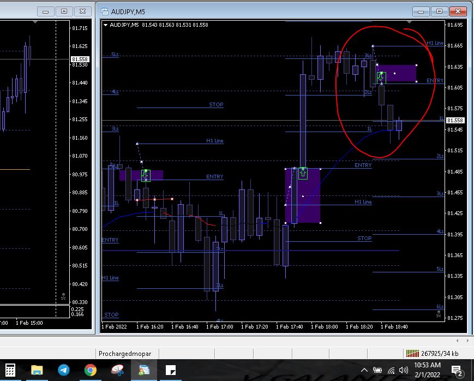Click the green up-arrow buy marker near 17:40
The width and height of the screenshot is (474, 381).
tap(303, 174)
